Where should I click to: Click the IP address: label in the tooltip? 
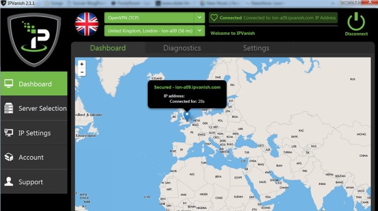[x=174, y=96]
